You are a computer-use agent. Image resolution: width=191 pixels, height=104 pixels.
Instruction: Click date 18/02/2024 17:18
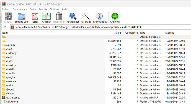pos(175,49)
